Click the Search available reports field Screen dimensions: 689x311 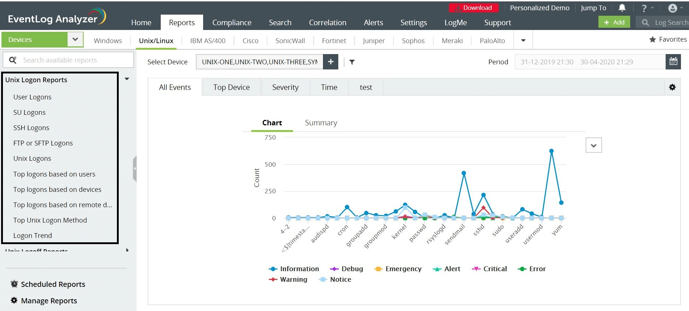(73, 60)
